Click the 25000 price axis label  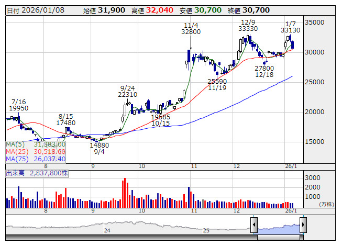[315, 82]
